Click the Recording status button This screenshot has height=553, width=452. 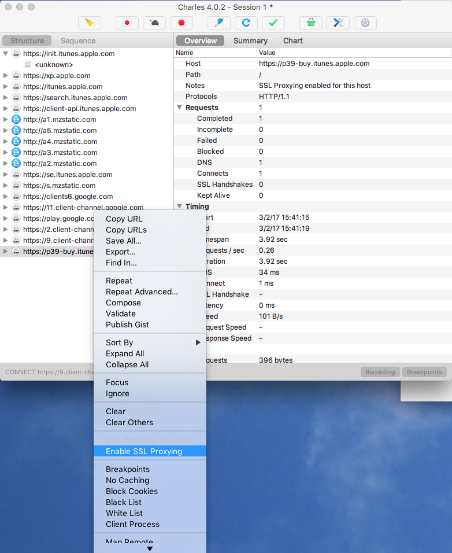[380, 372]
